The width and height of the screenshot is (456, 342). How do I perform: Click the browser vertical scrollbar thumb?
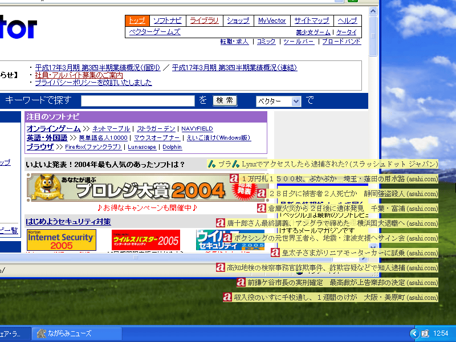coord(373,36)
